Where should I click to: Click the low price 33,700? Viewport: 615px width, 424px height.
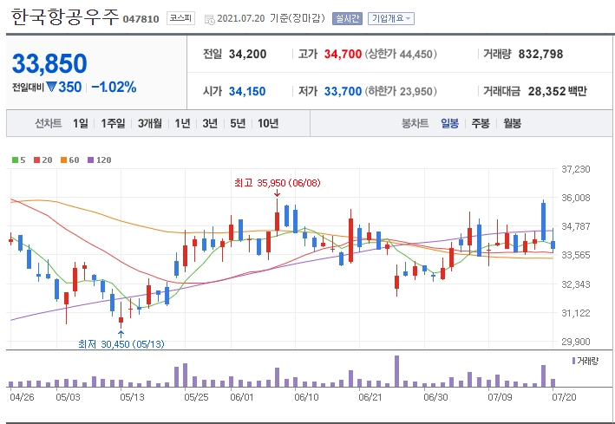pos(343,91)
